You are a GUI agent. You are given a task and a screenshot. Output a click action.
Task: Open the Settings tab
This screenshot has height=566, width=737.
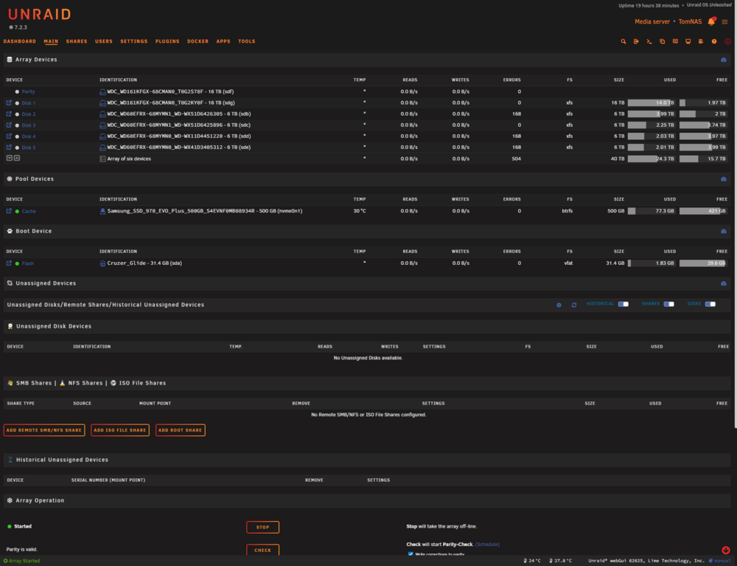(134, 41)
